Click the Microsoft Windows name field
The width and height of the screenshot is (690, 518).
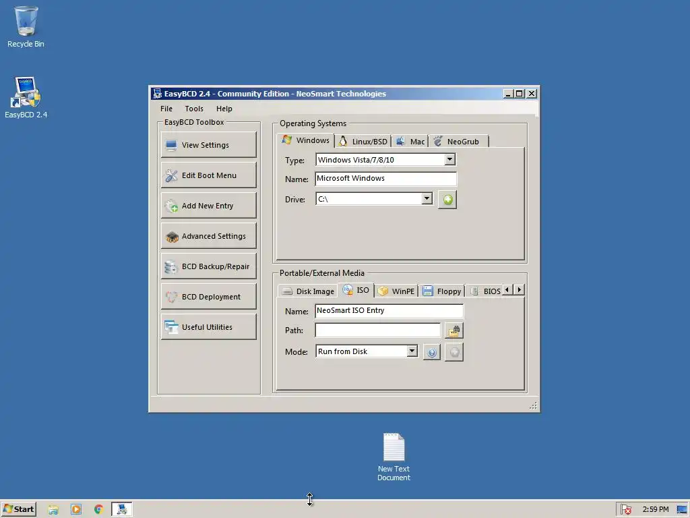(386, 178)
